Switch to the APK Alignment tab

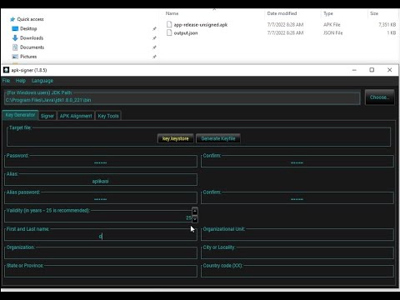[76, 116]
